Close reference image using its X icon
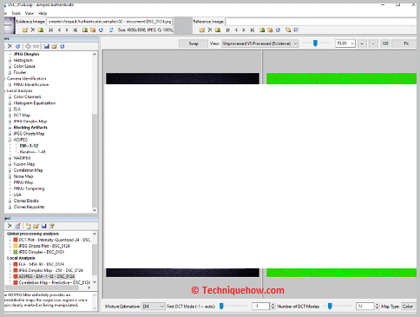Screen dimensions: 420x317 pyautogui.click(x=210, y=30)
